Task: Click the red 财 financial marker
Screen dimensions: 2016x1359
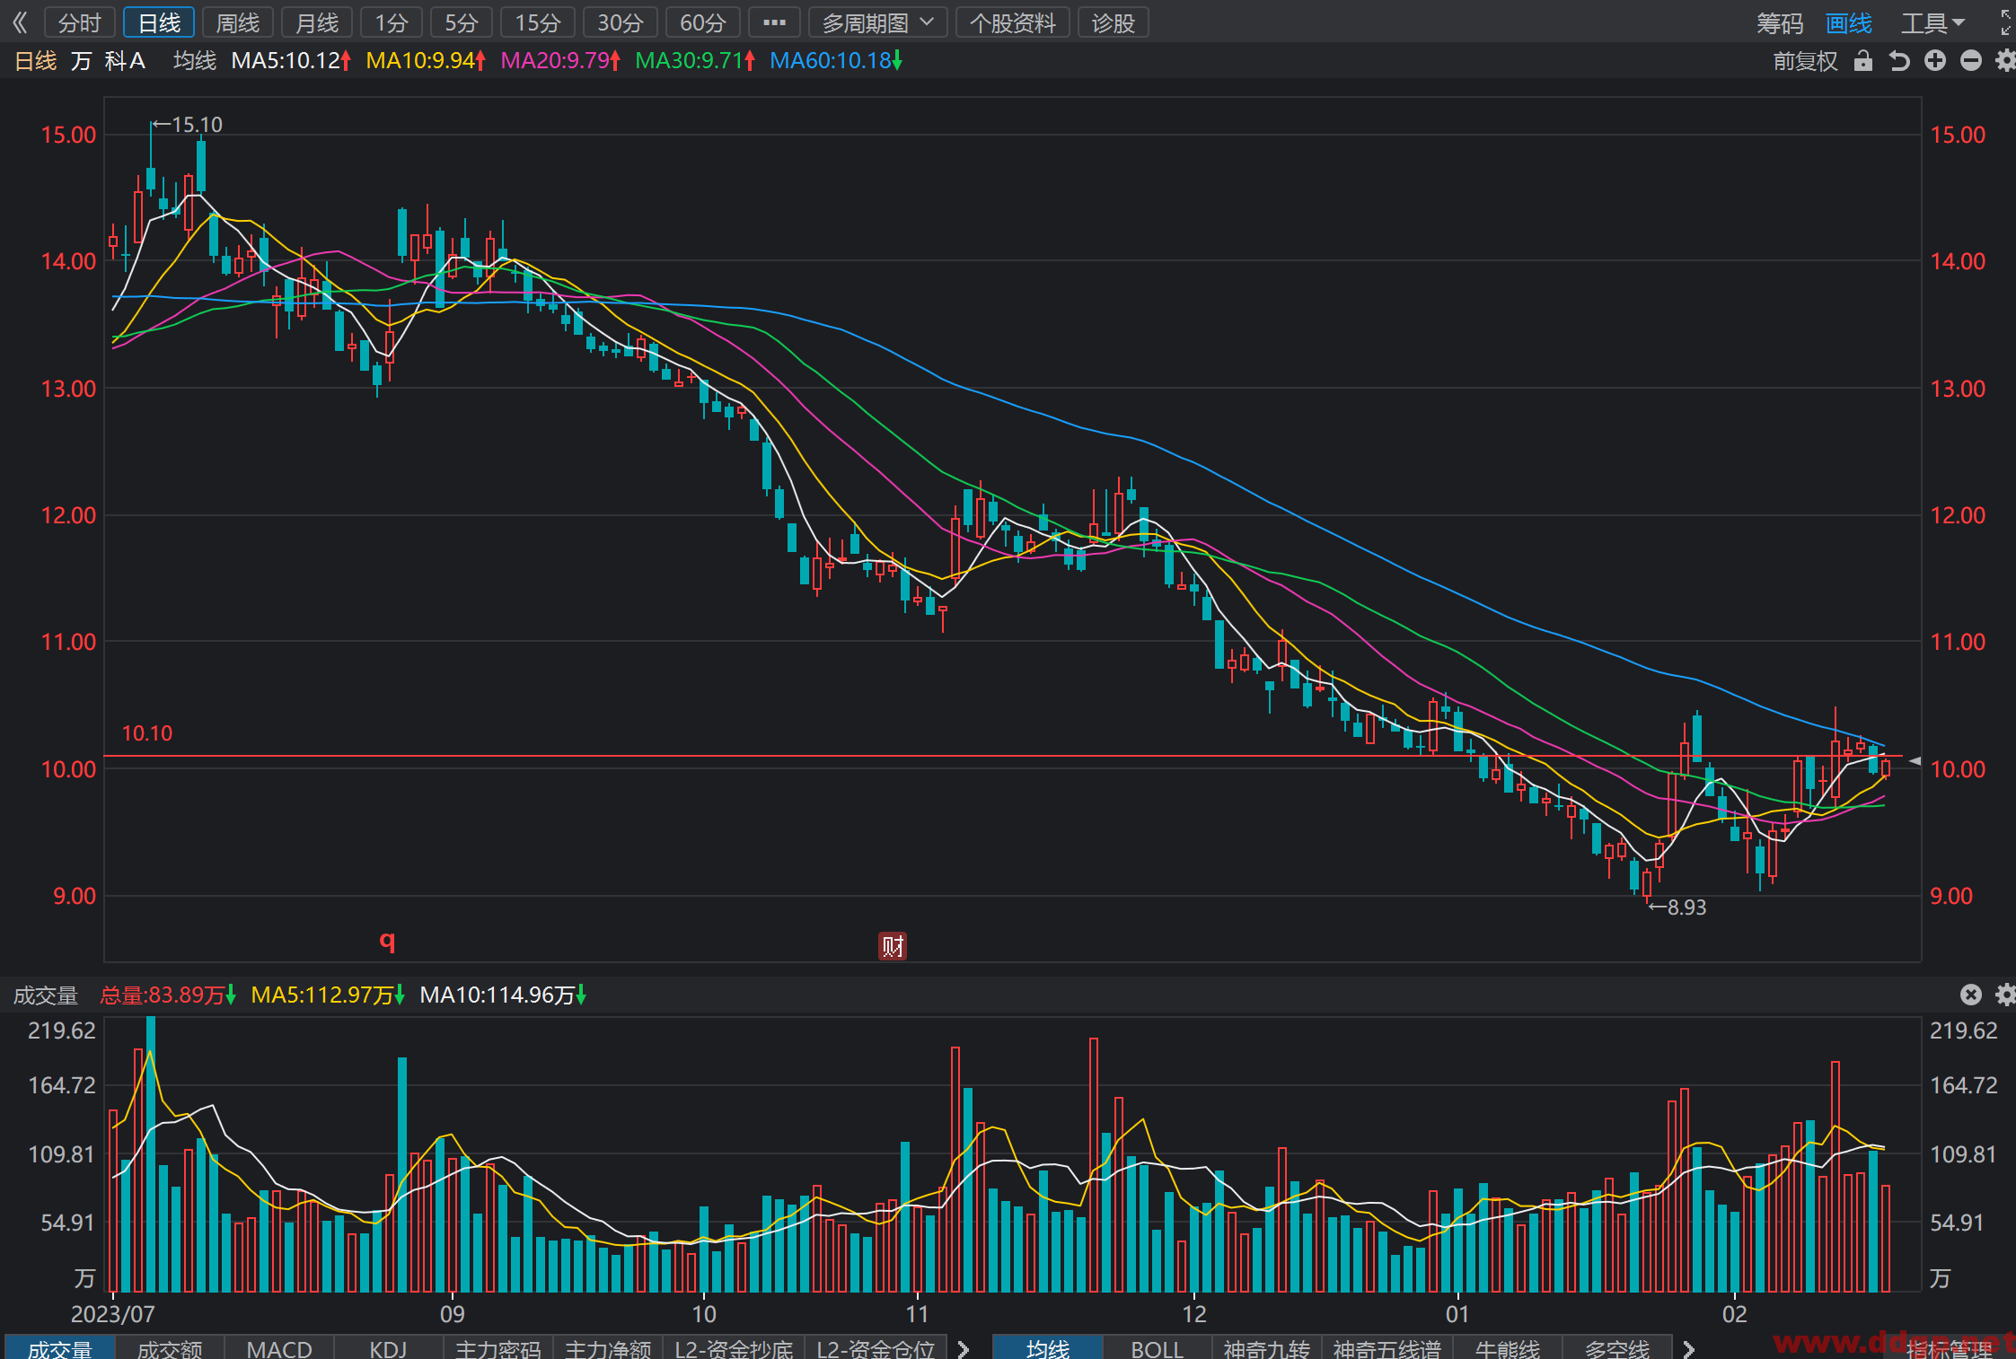Action: point(893,946)
